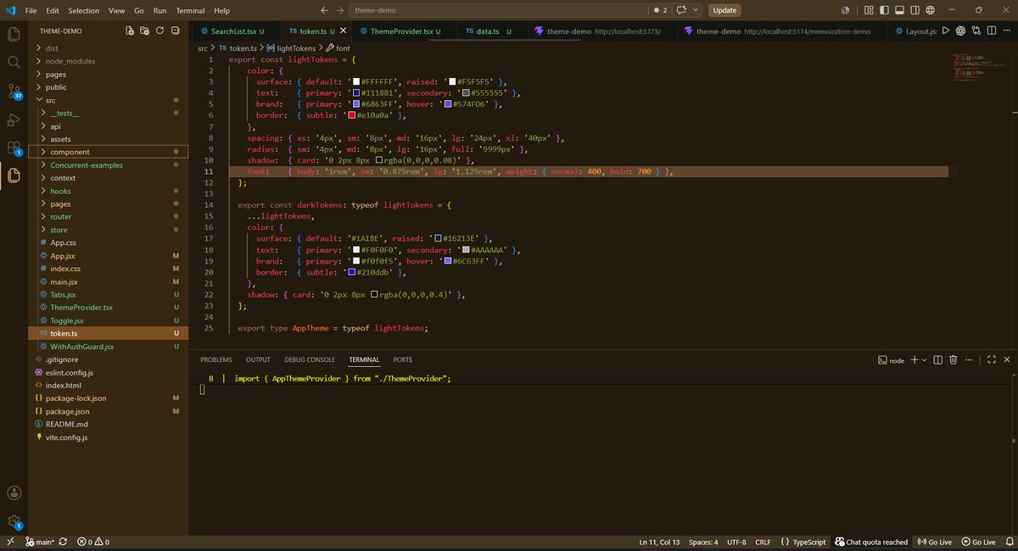The image size is (1018, 551).
Task: Add a new terminal with plus icon
Action: pos(915,360)
